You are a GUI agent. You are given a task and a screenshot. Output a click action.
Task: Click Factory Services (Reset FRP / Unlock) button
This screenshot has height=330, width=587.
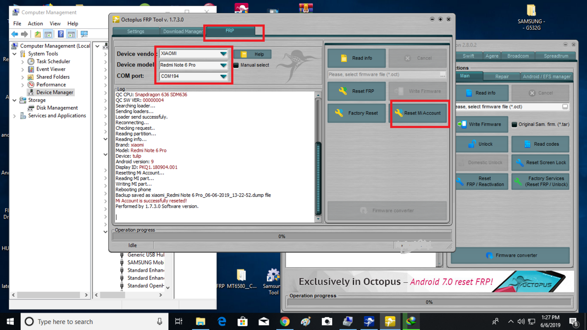click(540, 181)
